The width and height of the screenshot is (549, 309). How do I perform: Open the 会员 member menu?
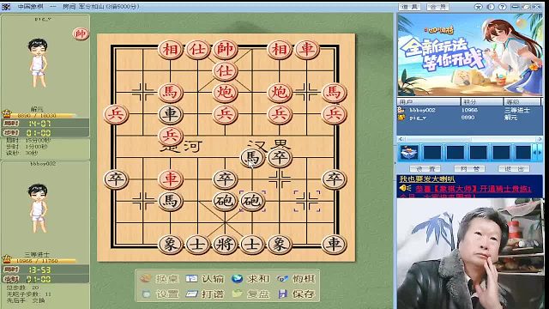coord(437,7)
